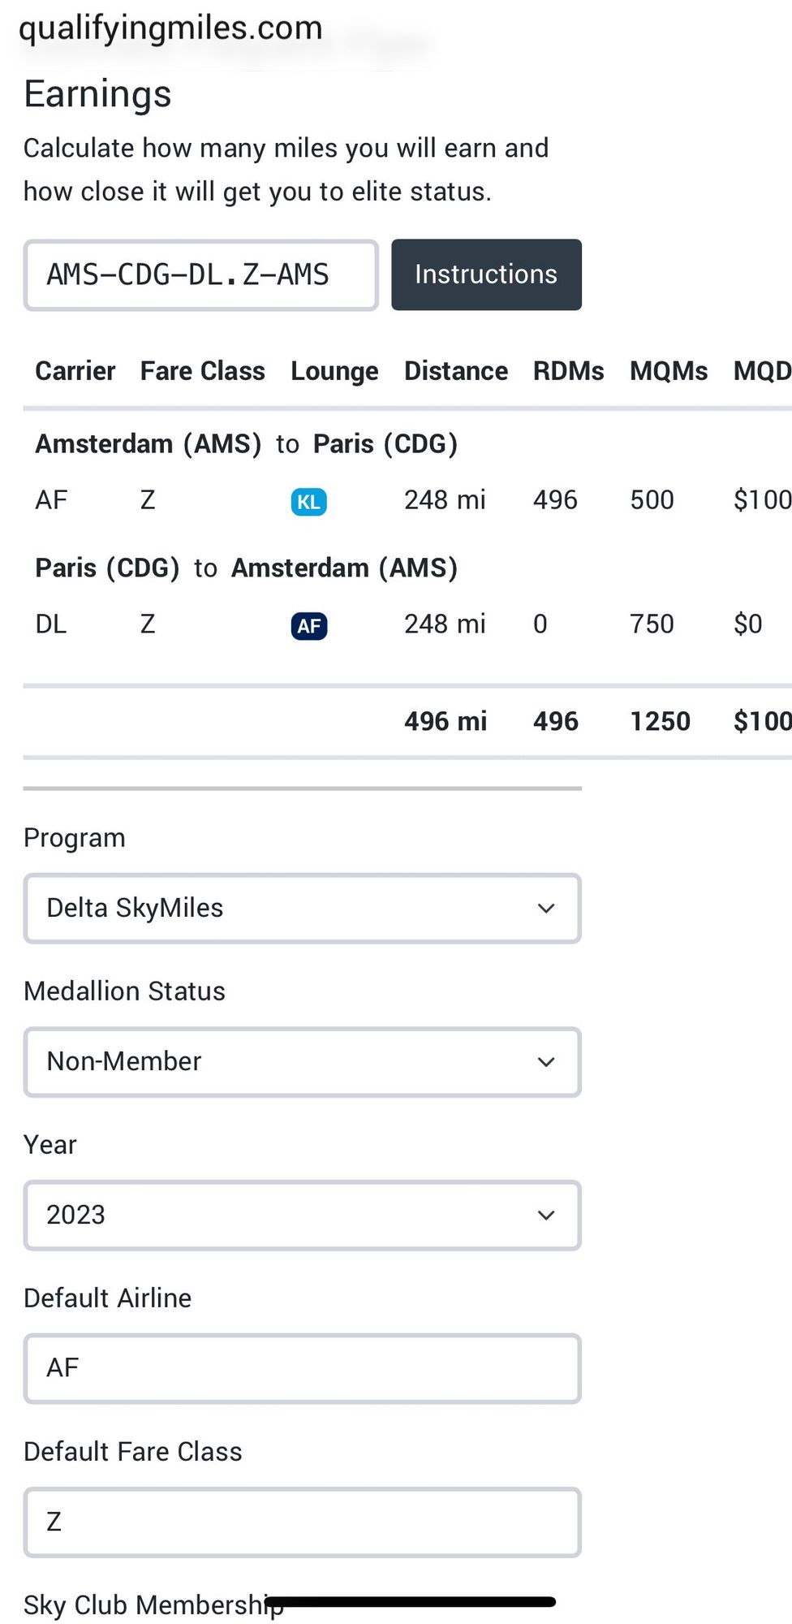
Task: Click the Medallion Status chevron arrow
Action: (x=546, y=1061)
